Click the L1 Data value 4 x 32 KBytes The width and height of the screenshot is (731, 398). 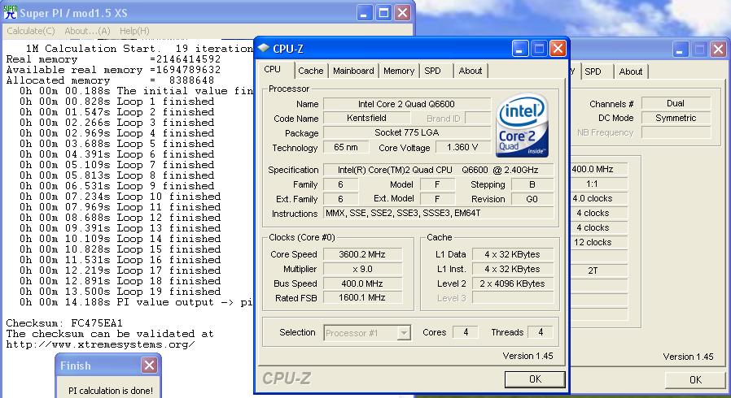[512, 254]
